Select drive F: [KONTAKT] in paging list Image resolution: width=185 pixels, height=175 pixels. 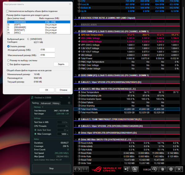[39, 30]
